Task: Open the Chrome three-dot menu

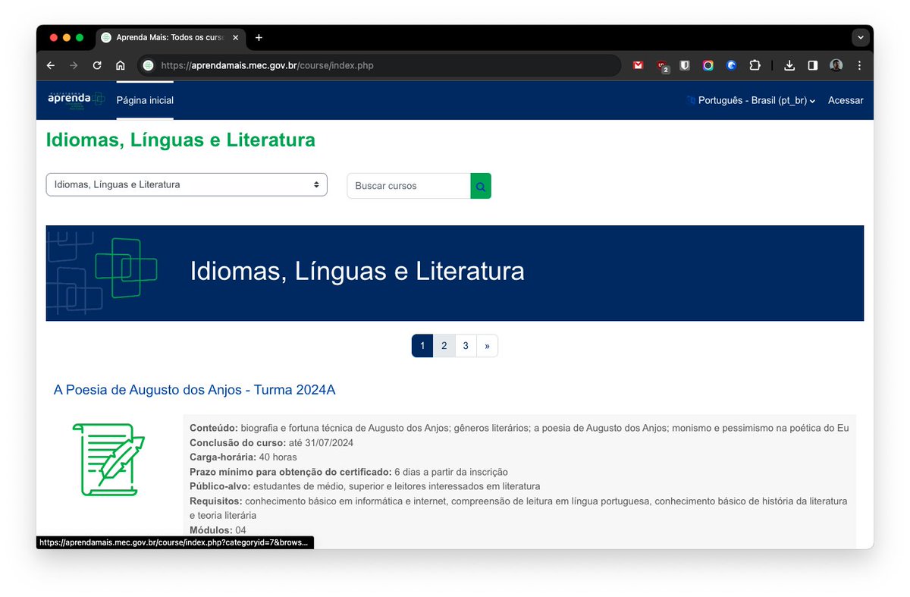Action: [859, 65]
